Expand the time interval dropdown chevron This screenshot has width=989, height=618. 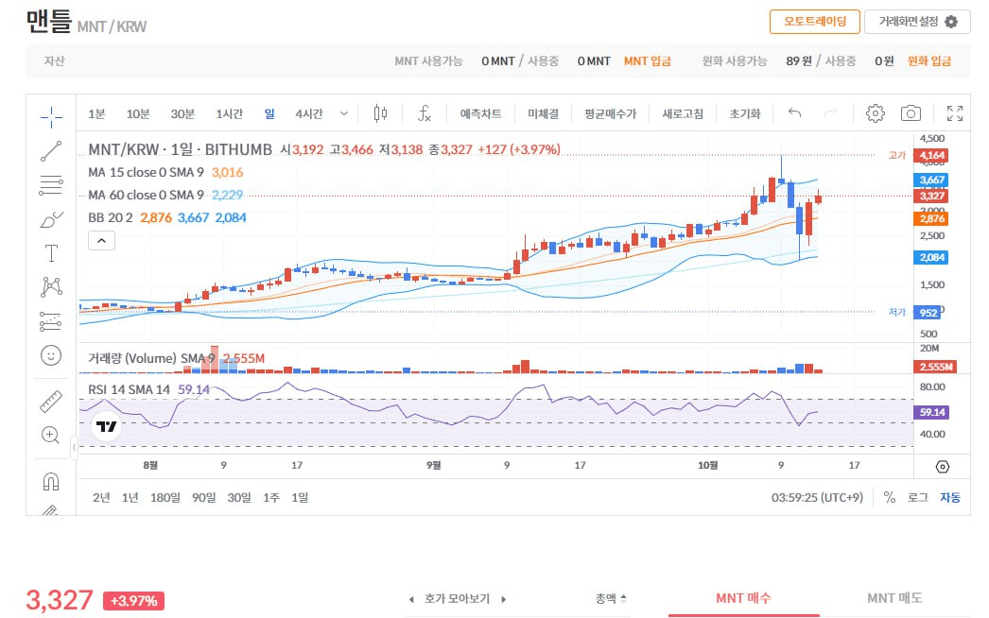coord(344,113)
